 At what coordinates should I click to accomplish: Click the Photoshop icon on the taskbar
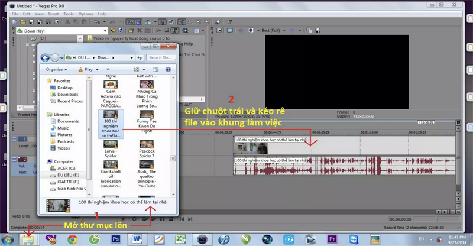point(115,239)
